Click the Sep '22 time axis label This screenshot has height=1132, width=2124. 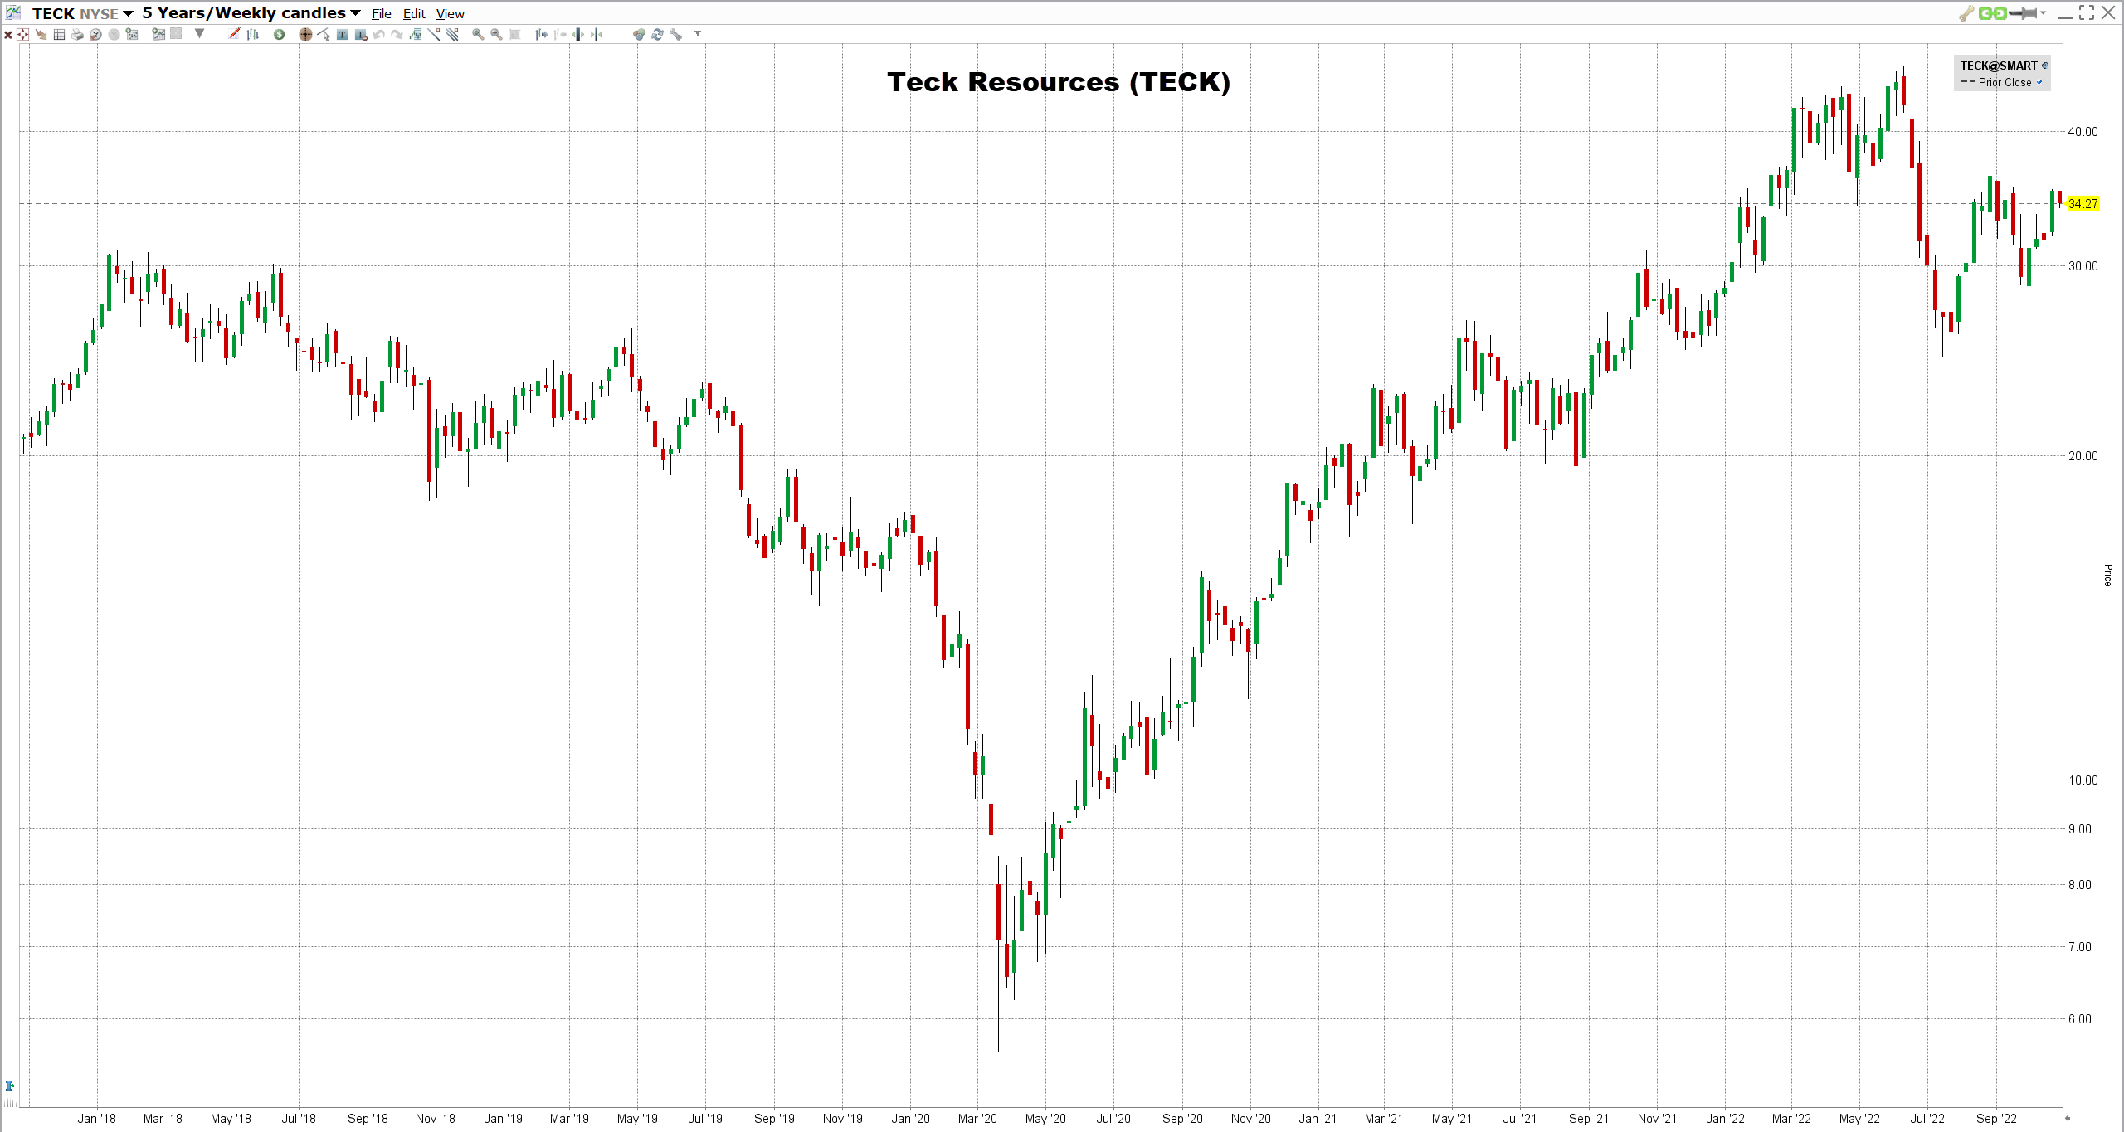point(1996,1118)
